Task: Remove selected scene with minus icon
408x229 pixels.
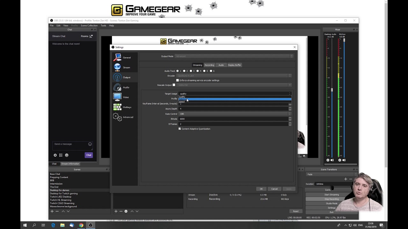Action: (x=57, y=211)
